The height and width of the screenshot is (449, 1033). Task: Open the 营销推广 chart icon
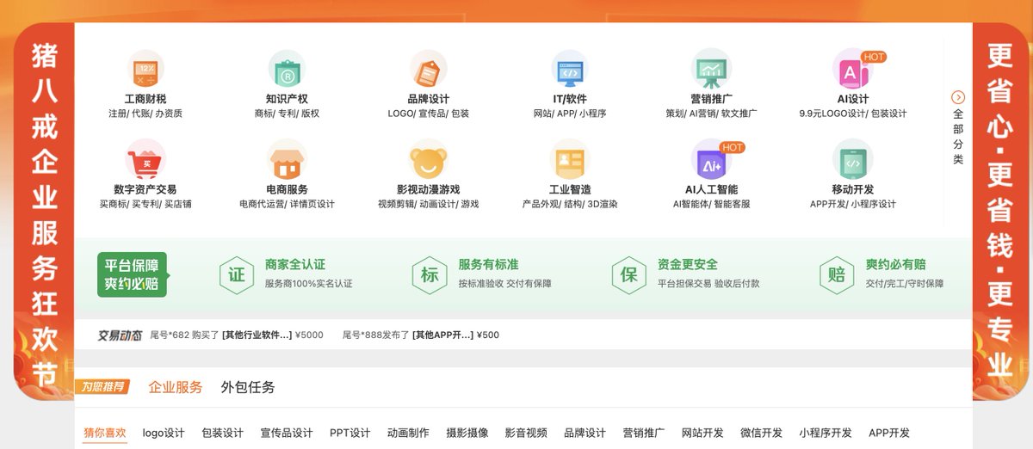711,70
